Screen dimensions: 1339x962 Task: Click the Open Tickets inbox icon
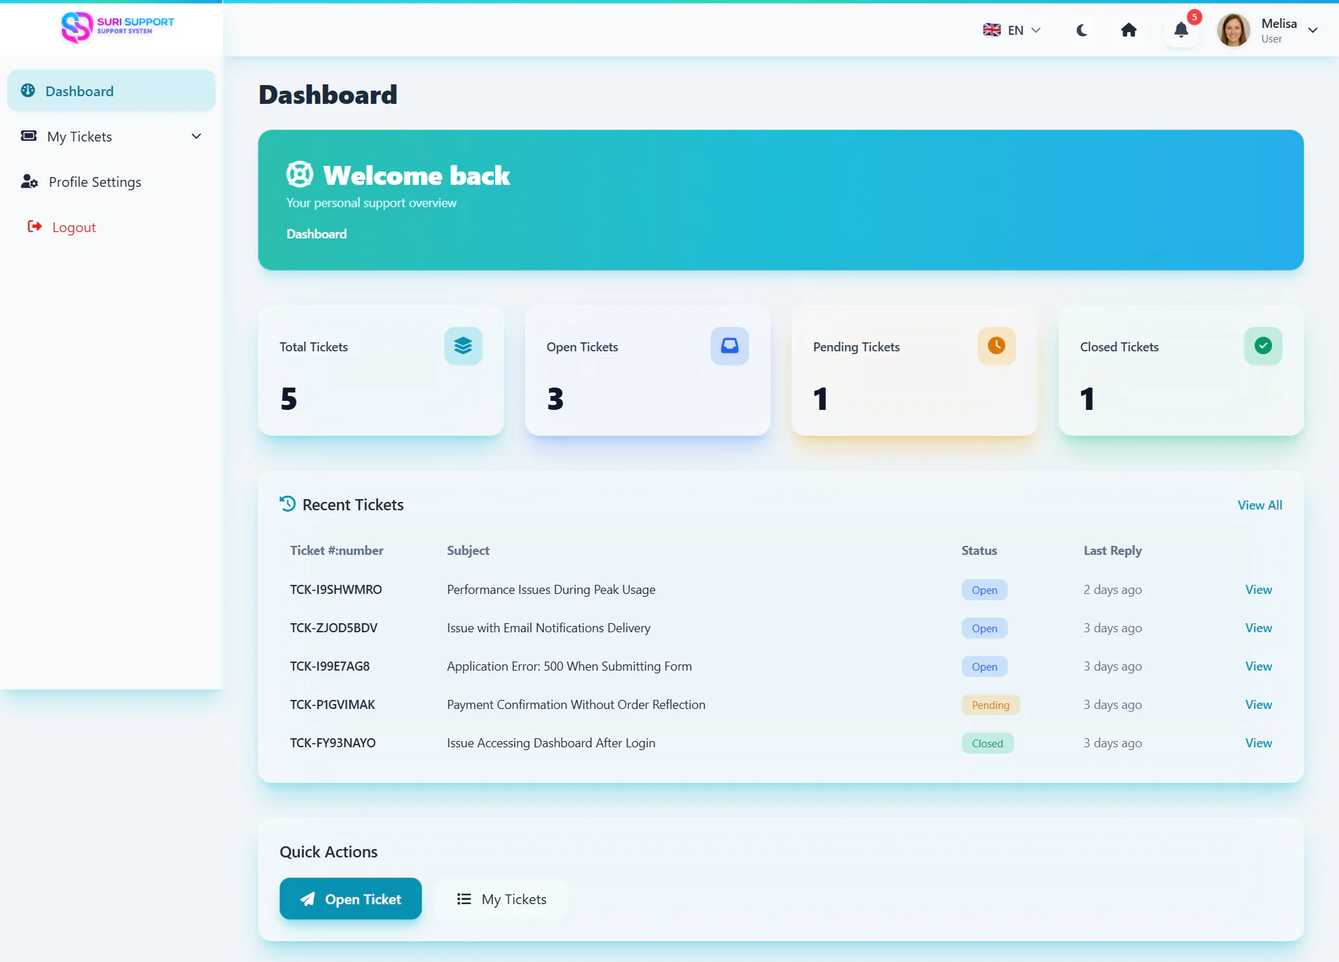(x=729, y=346)
